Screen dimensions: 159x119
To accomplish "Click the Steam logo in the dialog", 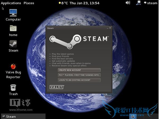I will (79, 42).
